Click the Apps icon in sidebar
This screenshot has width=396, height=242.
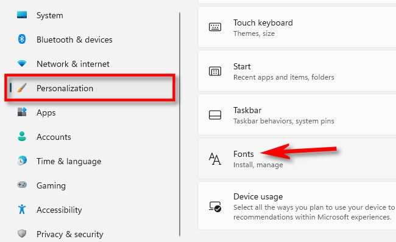(x=22, y=112)
